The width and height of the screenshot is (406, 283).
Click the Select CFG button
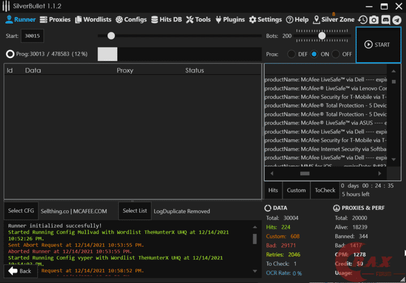click(x=20, y=211)
